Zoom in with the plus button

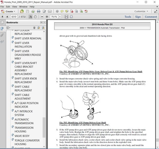pos(47,17)
